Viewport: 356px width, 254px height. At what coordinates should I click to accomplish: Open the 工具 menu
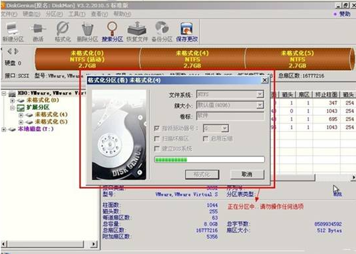77,14
